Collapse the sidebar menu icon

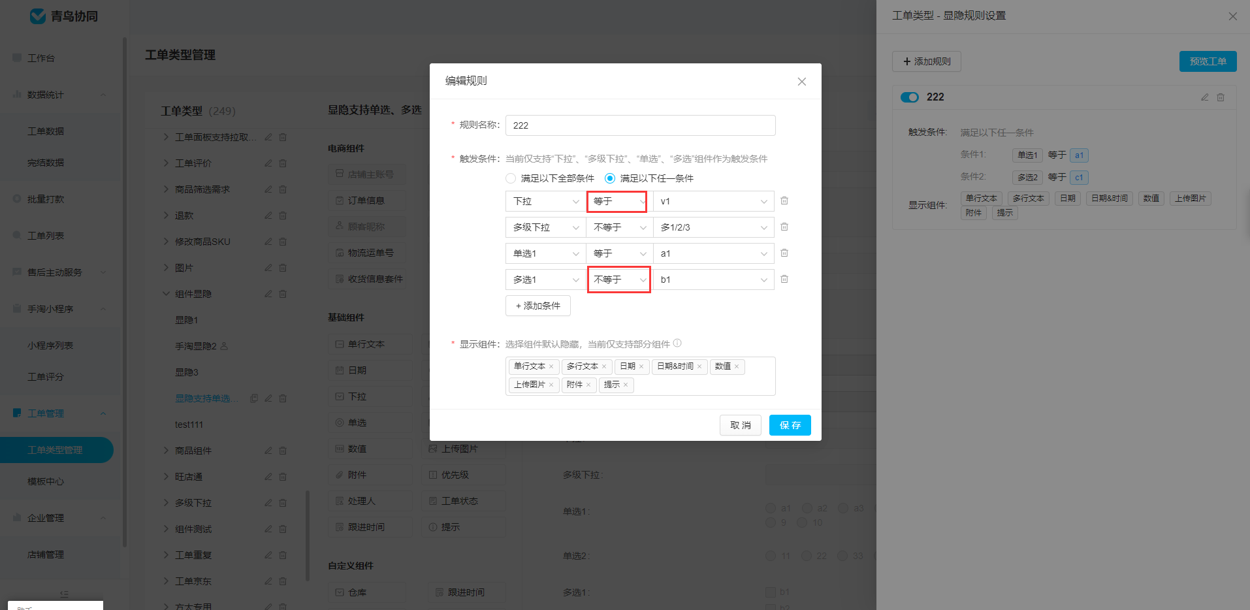tap(64, 594)
